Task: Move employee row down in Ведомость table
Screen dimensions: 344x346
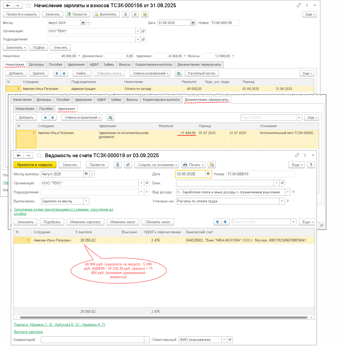Action: pos(225,222)
